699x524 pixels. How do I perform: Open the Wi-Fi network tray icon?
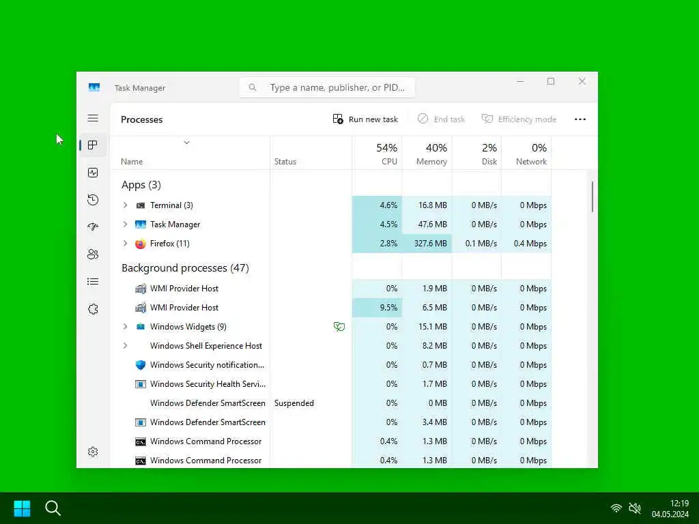[616, 508]
